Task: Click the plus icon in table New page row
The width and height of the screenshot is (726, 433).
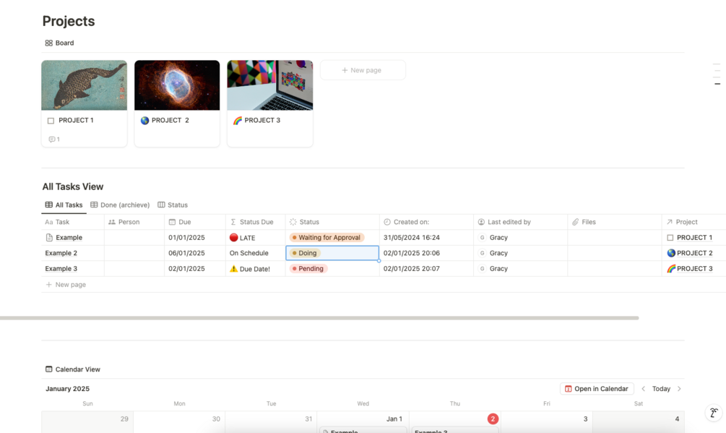Action: pos(48,285)
